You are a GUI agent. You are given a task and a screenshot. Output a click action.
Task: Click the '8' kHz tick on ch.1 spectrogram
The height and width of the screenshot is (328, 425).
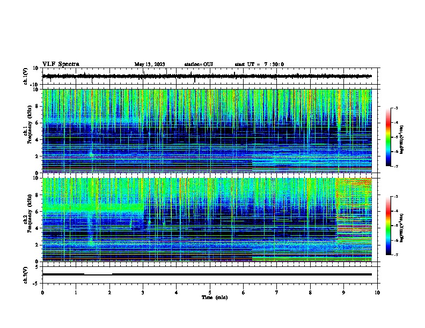tap(37, 106)
